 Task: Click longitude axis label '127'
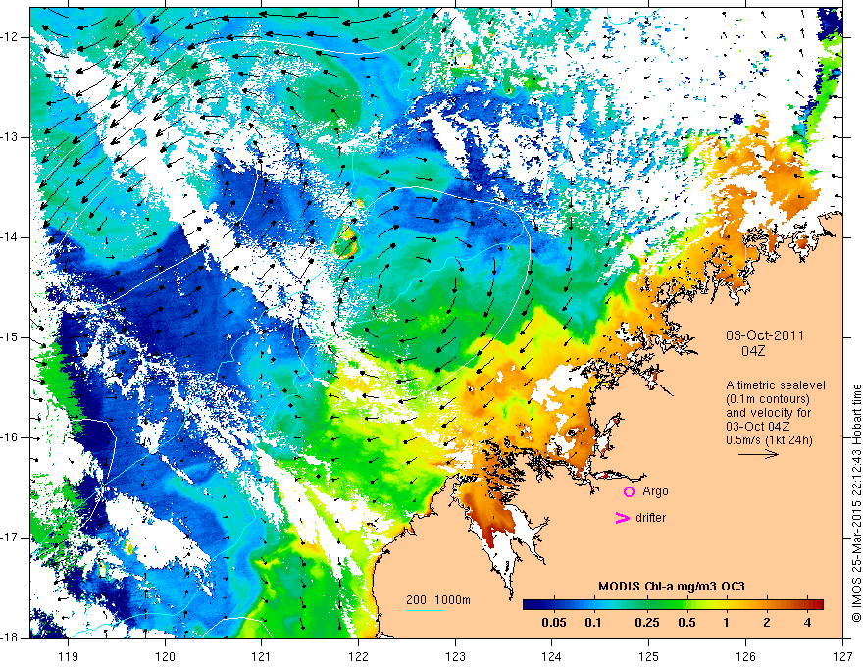842,656
